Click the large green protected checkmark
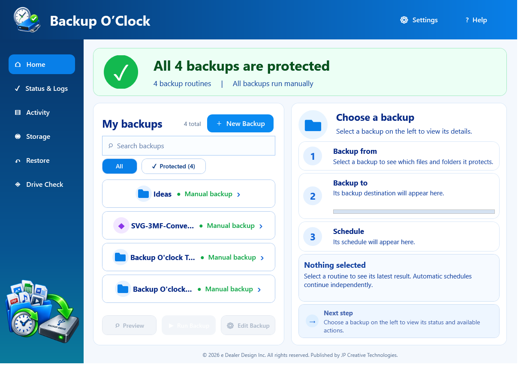The width and height of the screenshot is (524, 380). pos(121,72)
